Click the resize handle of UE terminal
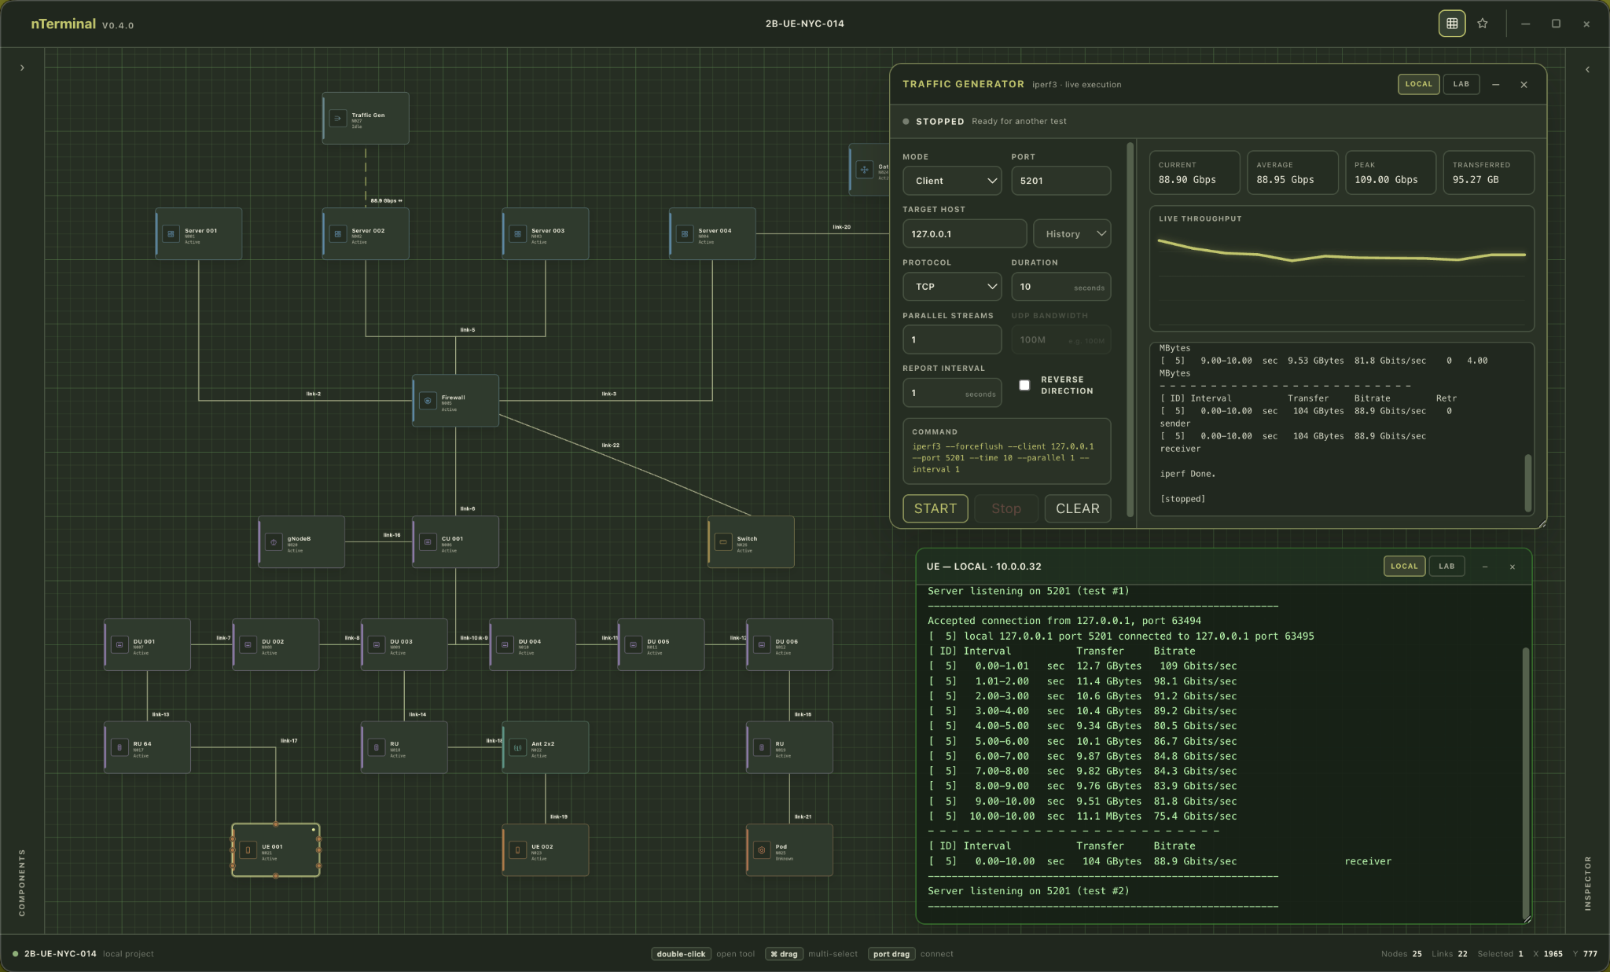 point(1527,919)
